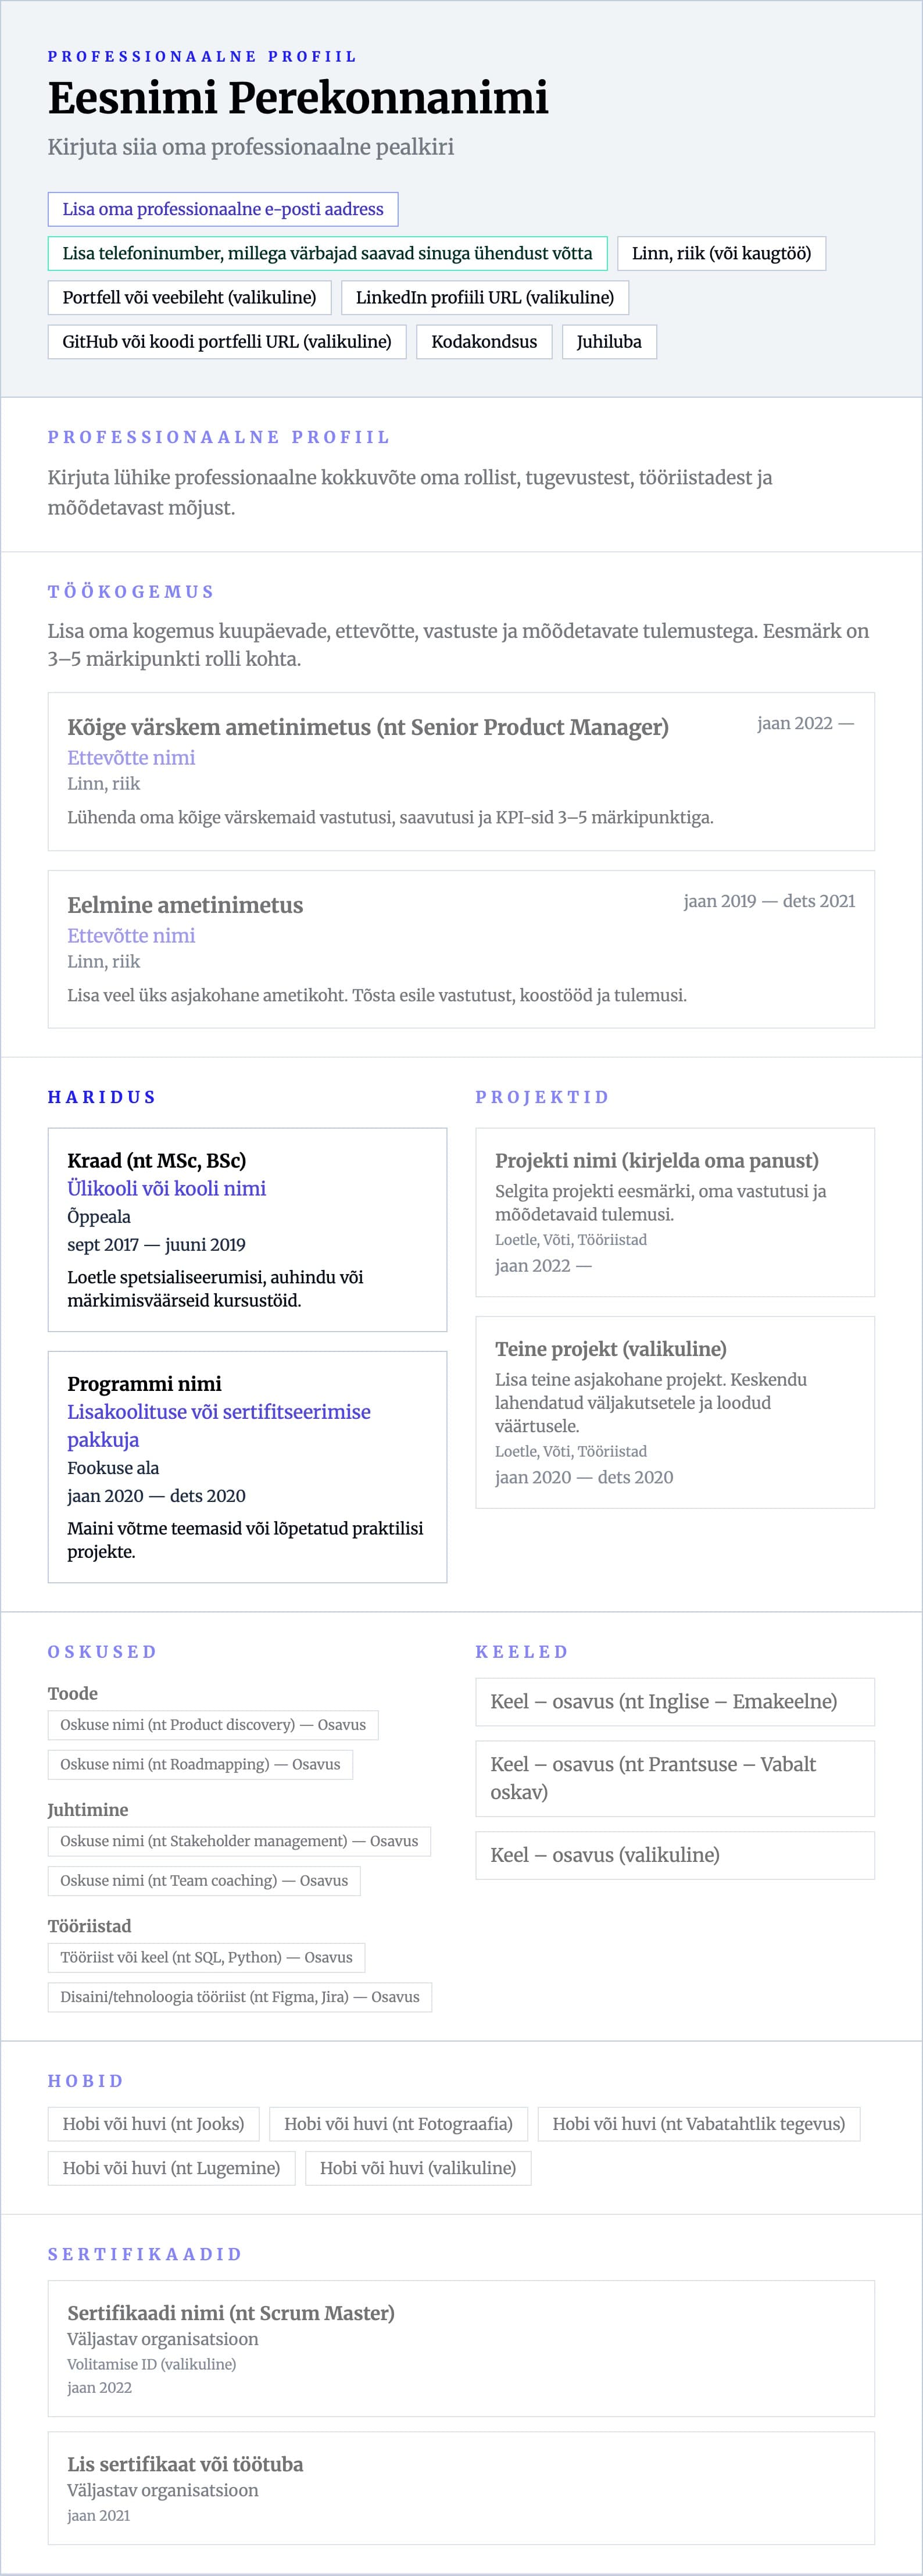Click the professional e-mail address field
This screenshot has width=923, height=2576.
coord(223,209)
